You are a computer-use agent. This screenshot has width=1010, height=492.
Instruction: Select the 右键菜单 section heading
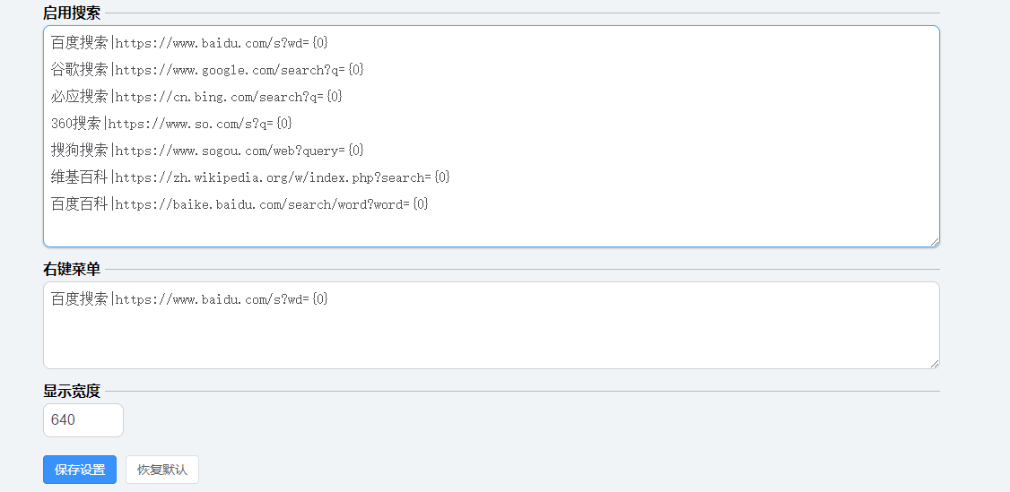click(72, 270)
